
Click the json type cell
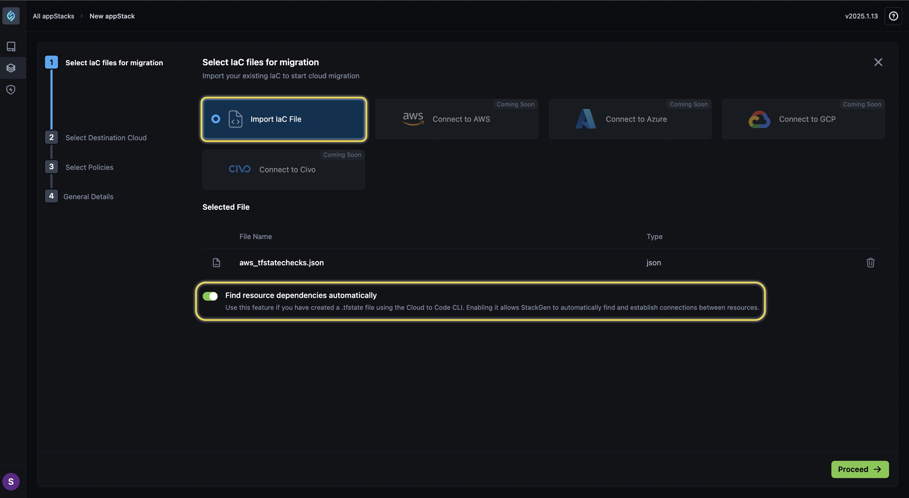click(x=654, y=262)
